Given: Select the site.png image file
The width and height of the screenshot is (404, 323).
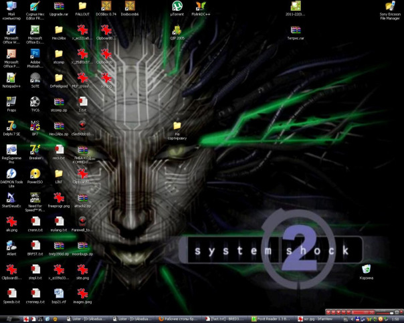Looking at the screenshot, I should (82, 272).
